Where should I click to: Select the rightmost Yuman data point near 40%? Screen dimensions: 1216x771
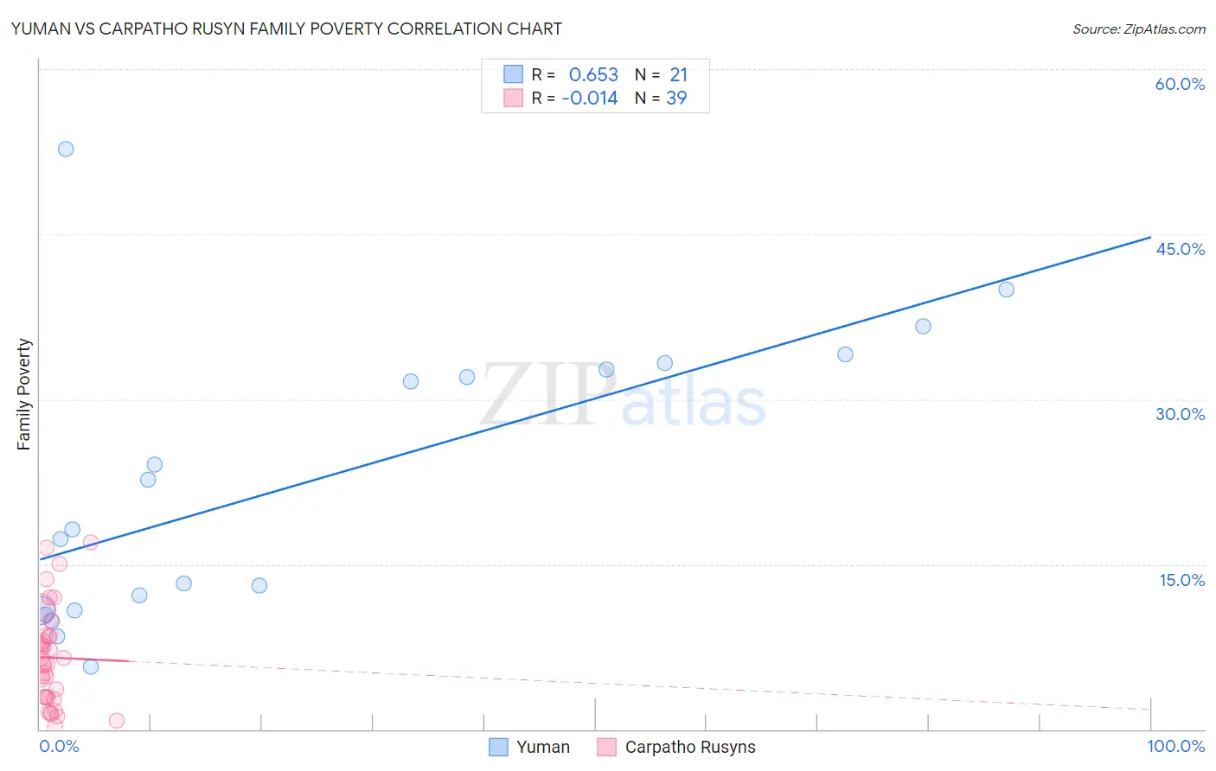1006,290
